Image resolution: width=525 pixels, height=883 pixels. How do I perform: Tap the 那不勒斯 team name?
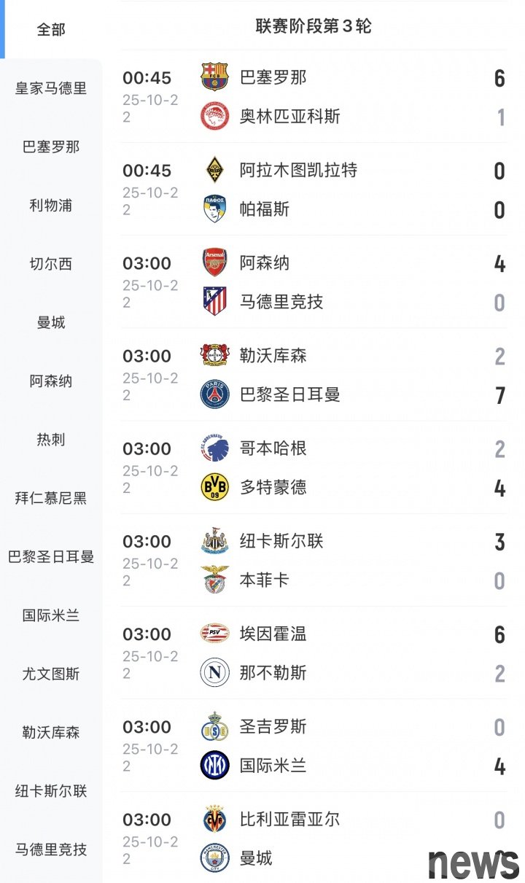tap(273, 672)
